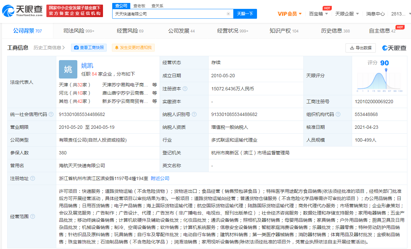Click the 查看工商快照 button
The width and height of the screenshot is (411, 249).
click(x=89, y=48)
